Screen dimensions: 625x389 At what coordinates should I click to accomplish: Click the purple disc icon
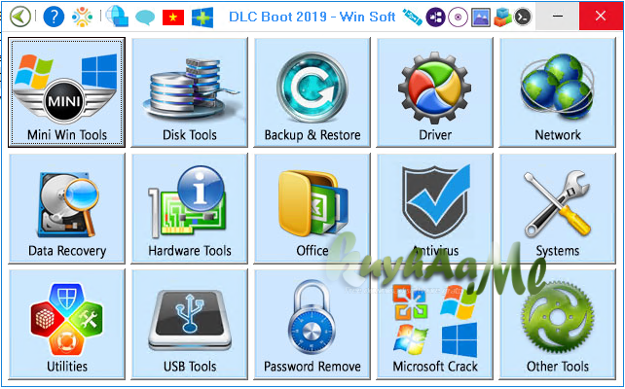458,18
